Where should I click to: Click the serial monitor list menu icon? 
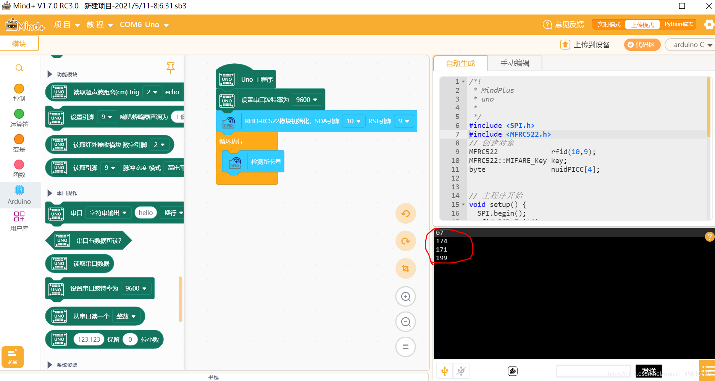click(x=707, y=371)
